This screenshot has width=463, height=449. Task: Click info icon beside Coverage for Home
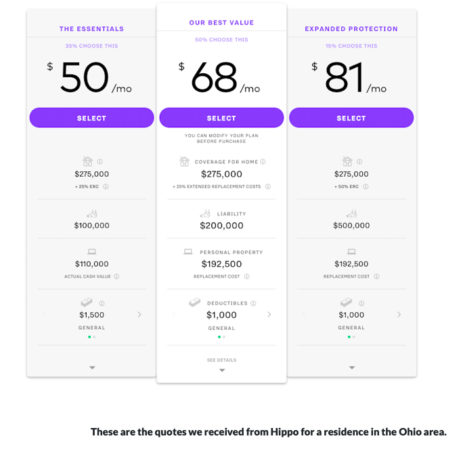263,162
